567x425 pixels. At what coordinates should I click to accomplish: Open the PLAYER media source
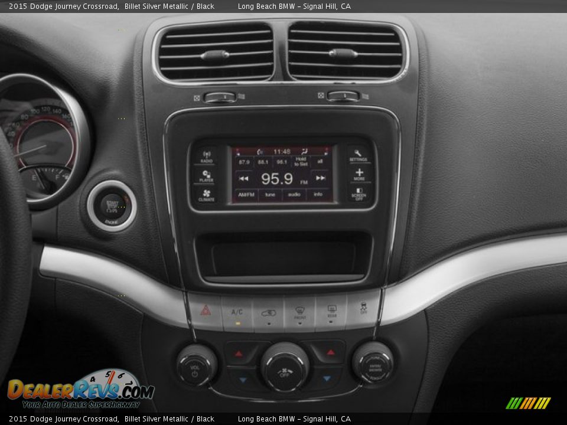click(206, 176)
